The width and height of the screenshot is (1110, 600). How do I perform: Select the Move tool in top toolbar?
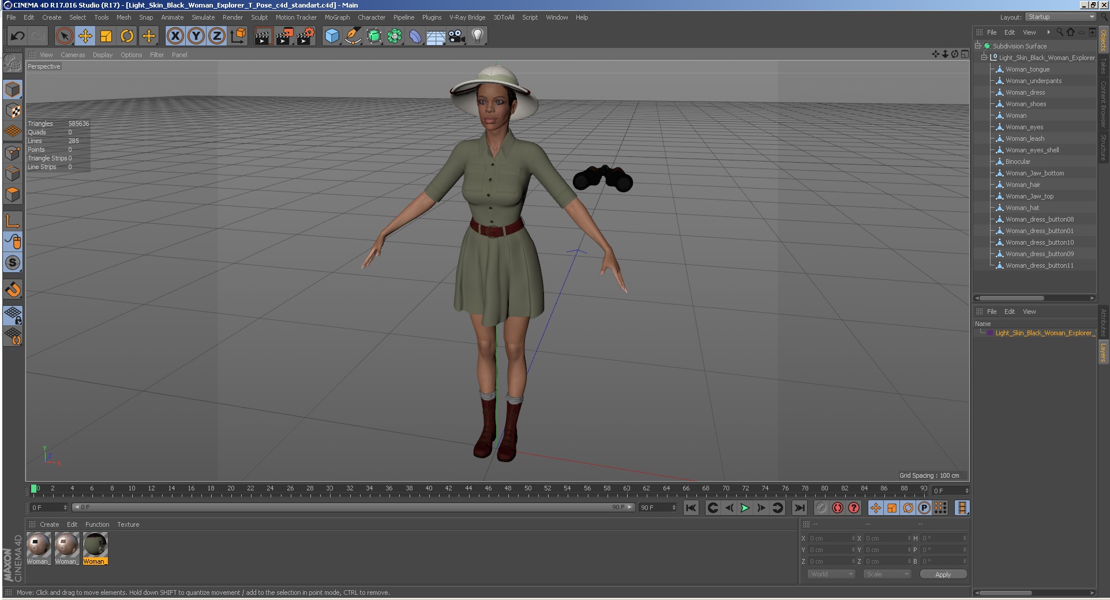point(85,36)
